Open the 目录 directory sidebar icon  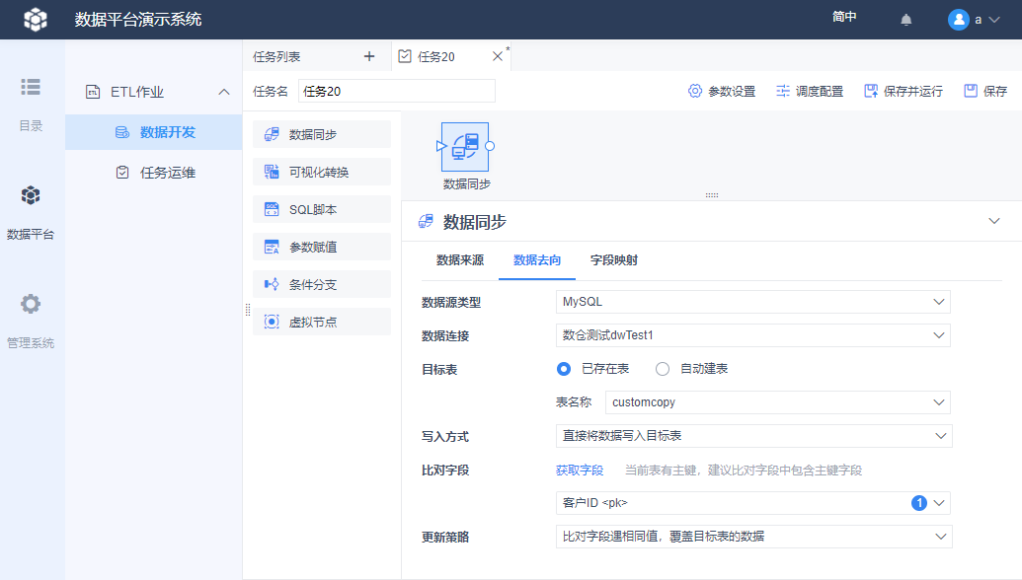tap(31, 87)
